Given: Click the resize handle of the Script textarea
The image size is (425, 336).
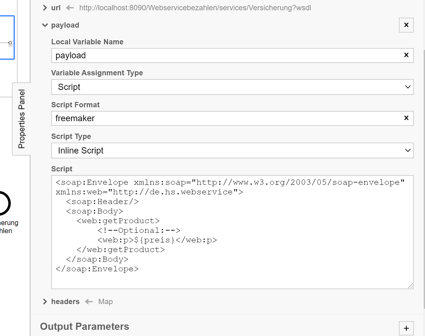Looking at the screenshot, I should coord(410,285).
